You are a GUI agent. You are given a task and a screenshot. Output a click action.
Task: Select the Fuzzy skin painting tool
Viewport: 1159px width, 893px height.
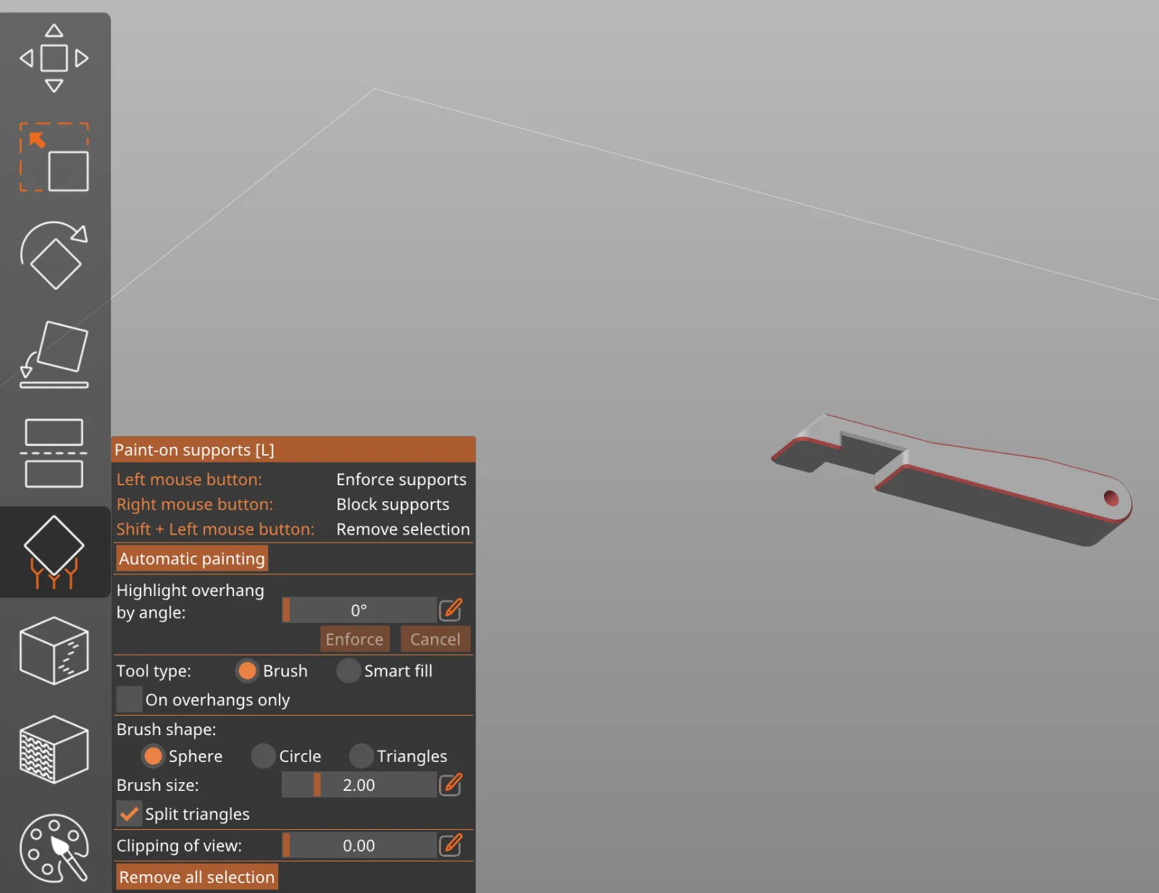coord(54,750)
